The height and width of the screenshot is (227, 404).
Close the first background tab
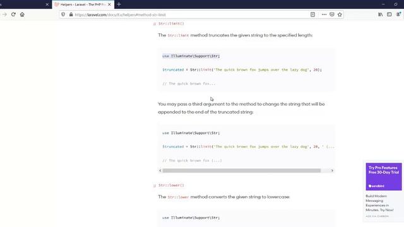pyautogui.click(x=47, y=4)
